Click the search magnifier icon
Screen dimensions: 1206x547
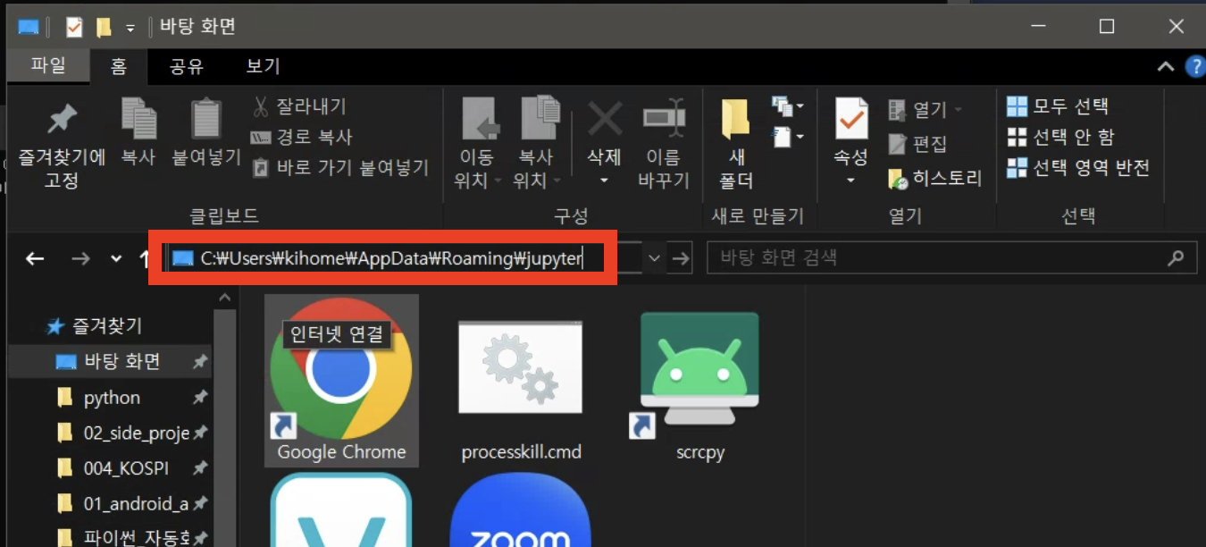pyautogui.click(x=1176, y=258)
